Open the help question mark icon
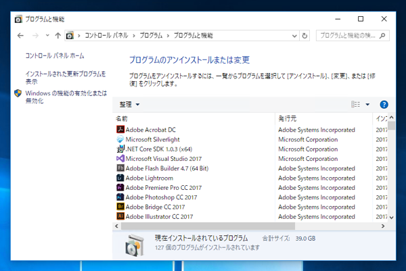This screenshot has height=271, width=406. 384,105
